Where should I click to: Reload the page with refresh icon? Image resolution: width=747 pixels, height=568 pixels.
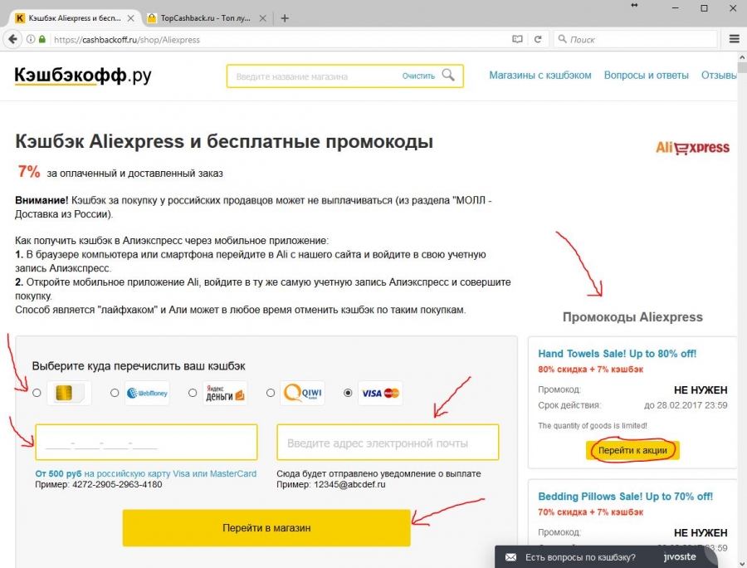(x=538, y=39)
